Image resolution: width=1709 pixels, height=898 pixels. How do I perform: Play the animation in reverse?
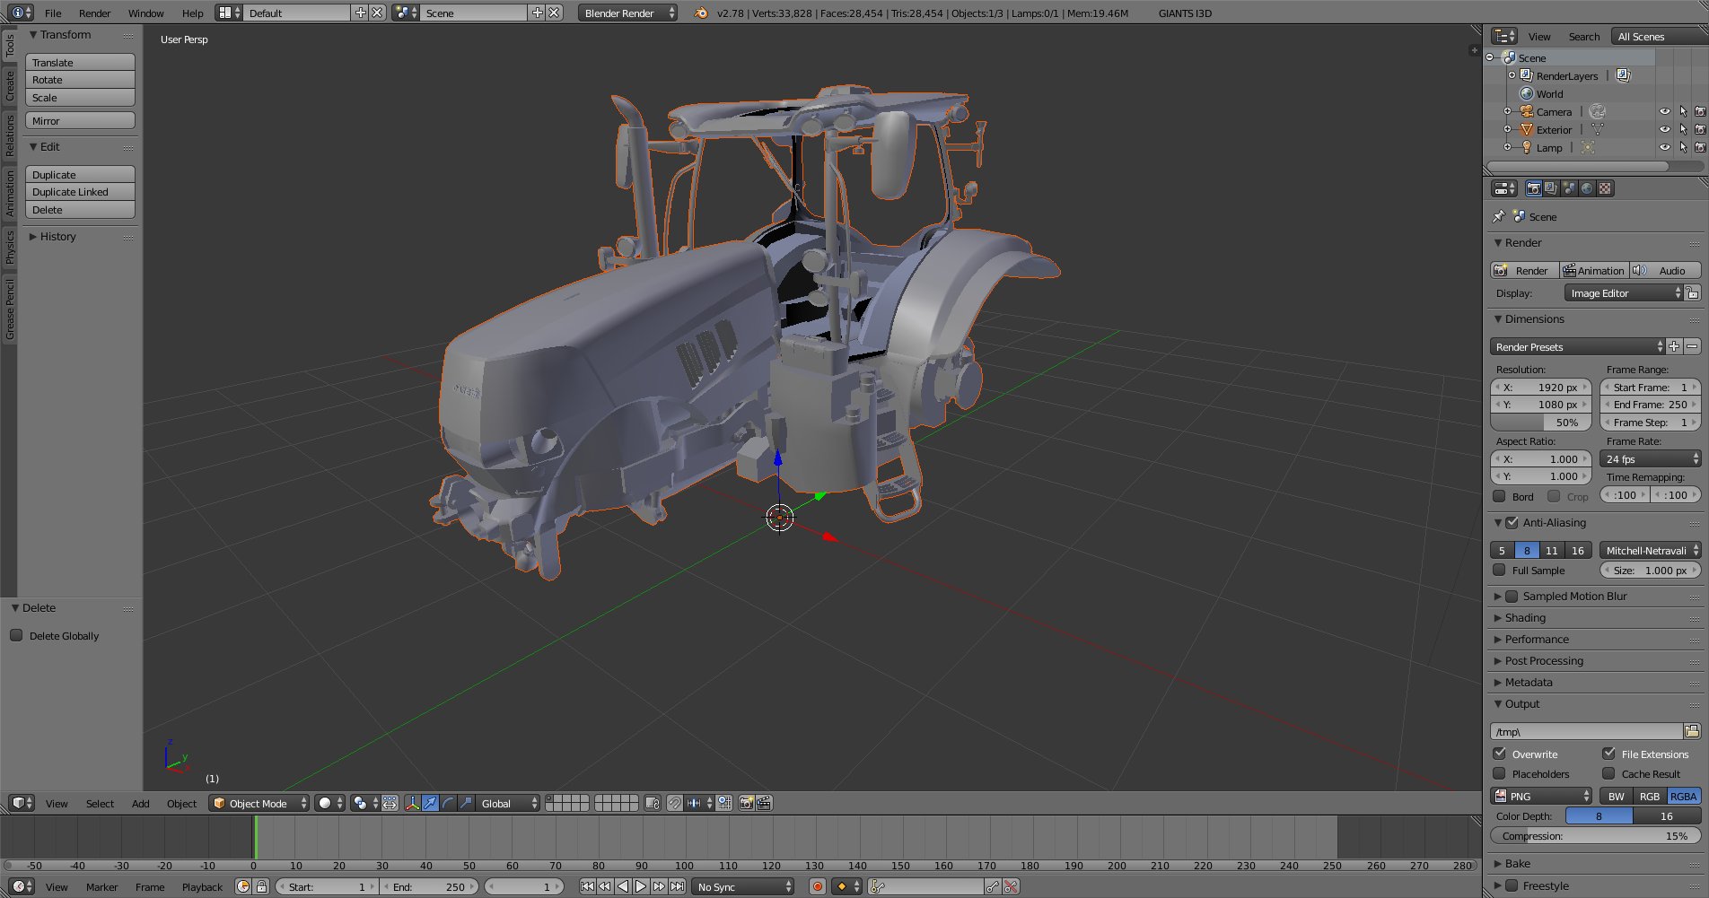(623, 886)
